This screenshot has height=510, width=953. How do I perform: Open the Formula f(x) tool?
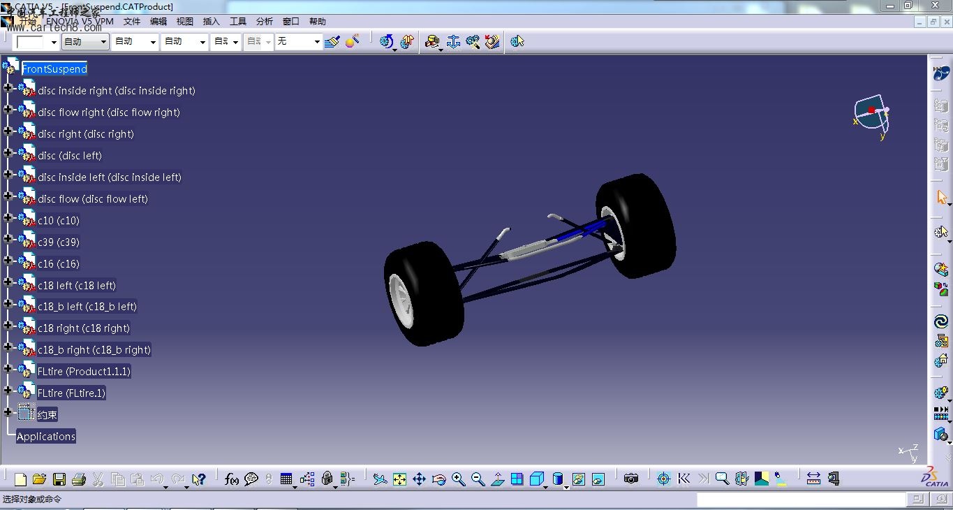tap(232, 479)
